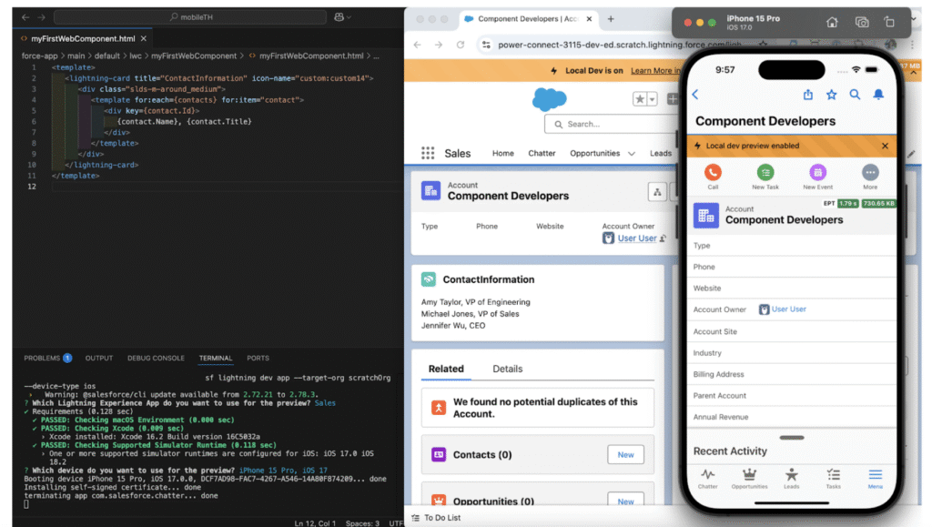The image size is (932, 527).
Task: Open the myFirstWebComponent folder breadcrumb
Action: [194, 56]
